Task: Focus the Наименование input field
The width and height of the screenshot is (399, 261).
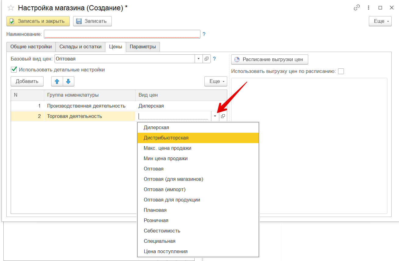Action: 122,34
